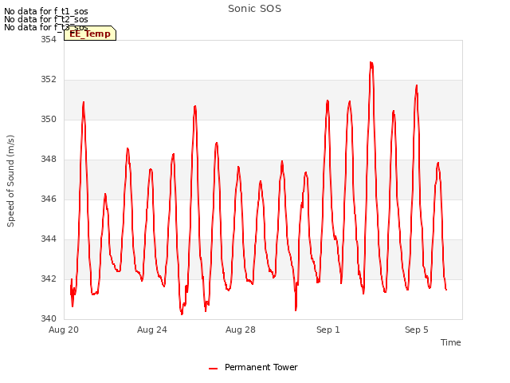
Task: Click the Sonic SOS chart title
Action: pyautogui.click(x=254, y=9)
